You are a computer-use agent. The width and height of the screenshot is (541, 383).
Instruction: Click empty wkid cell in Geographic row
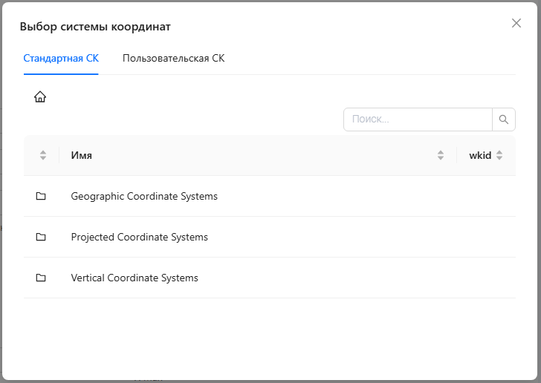486,196
